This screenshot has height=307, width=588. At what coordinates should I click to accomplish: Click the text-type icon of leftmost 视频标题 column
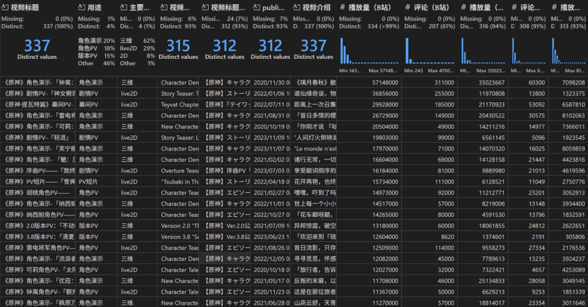[x=5, y=8]
